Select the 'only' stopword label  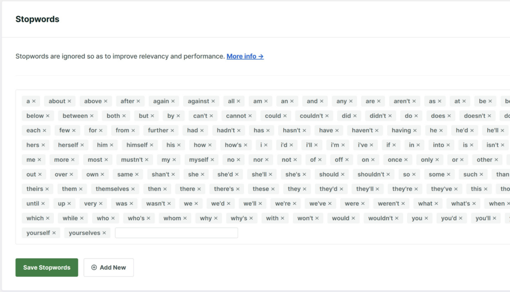pos(427,160)
